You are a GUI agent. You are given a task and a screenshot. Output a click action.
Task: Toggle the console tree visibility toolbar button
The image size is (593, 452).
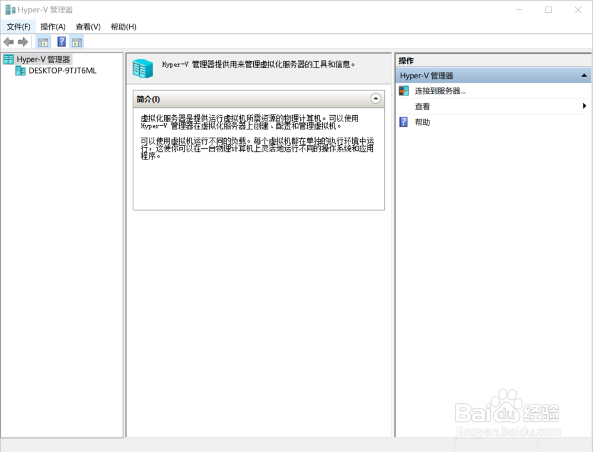[x=43, y=42]
